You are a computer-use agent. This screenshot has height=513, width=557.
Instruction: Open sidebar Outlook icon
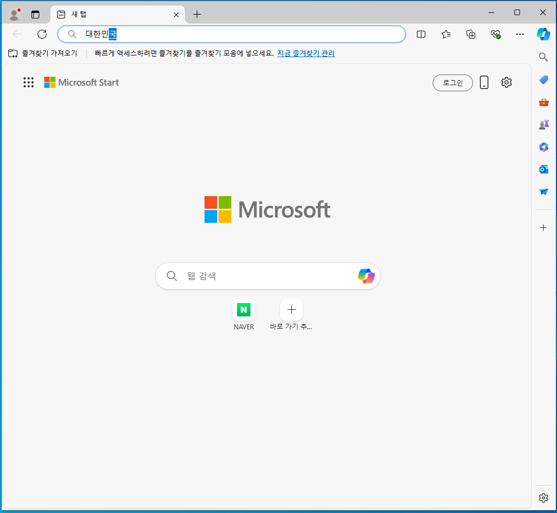(544, 169)
